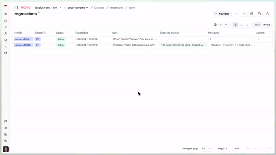Delete dataset using the trash icon

267,14
